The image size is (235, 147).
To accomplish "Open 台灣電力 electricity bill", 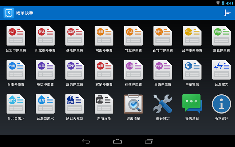I will click(221, 70).
